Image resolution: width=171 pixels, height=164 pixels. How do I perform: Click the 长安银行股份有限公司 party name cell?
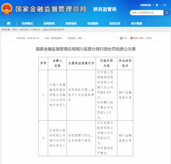[x=57, y=138]
